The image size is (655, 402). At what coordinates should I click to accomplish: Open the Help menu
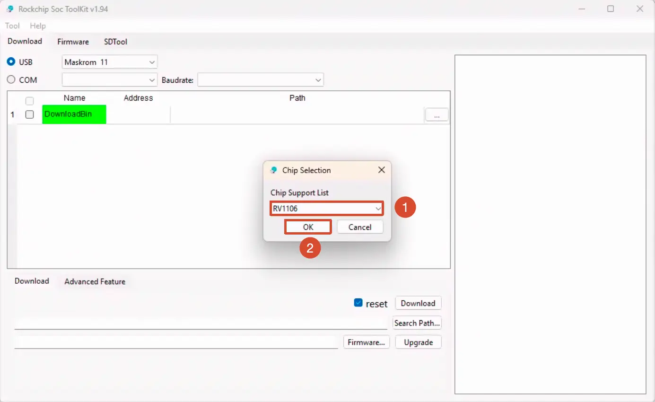pyautogui.click(x=38, y=26)
